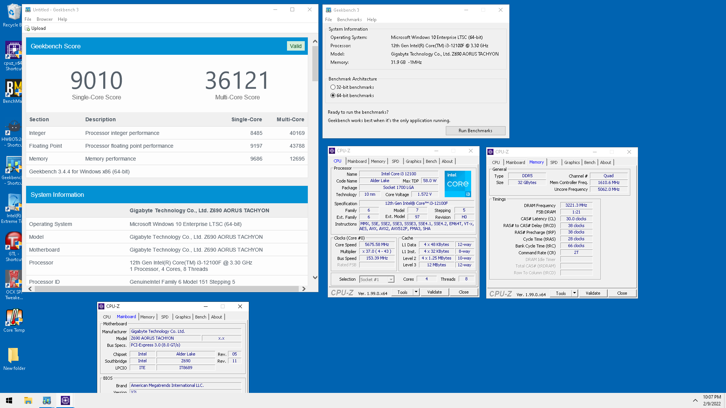Viewport: 726px width, 408px height.
Task: Open Graphics tab in CPU-Z CPU window
Action: (x=413, y=161)
